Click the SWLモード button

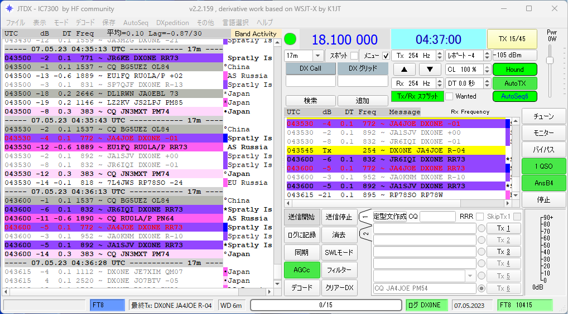pyautogui.click(x=339, y=253)
